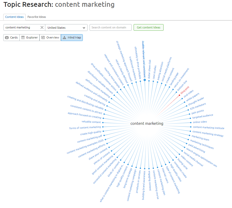Open the United States country dropdown
Image resolution: width=232 pixels, height=208 pixels.
click(66, 28)
